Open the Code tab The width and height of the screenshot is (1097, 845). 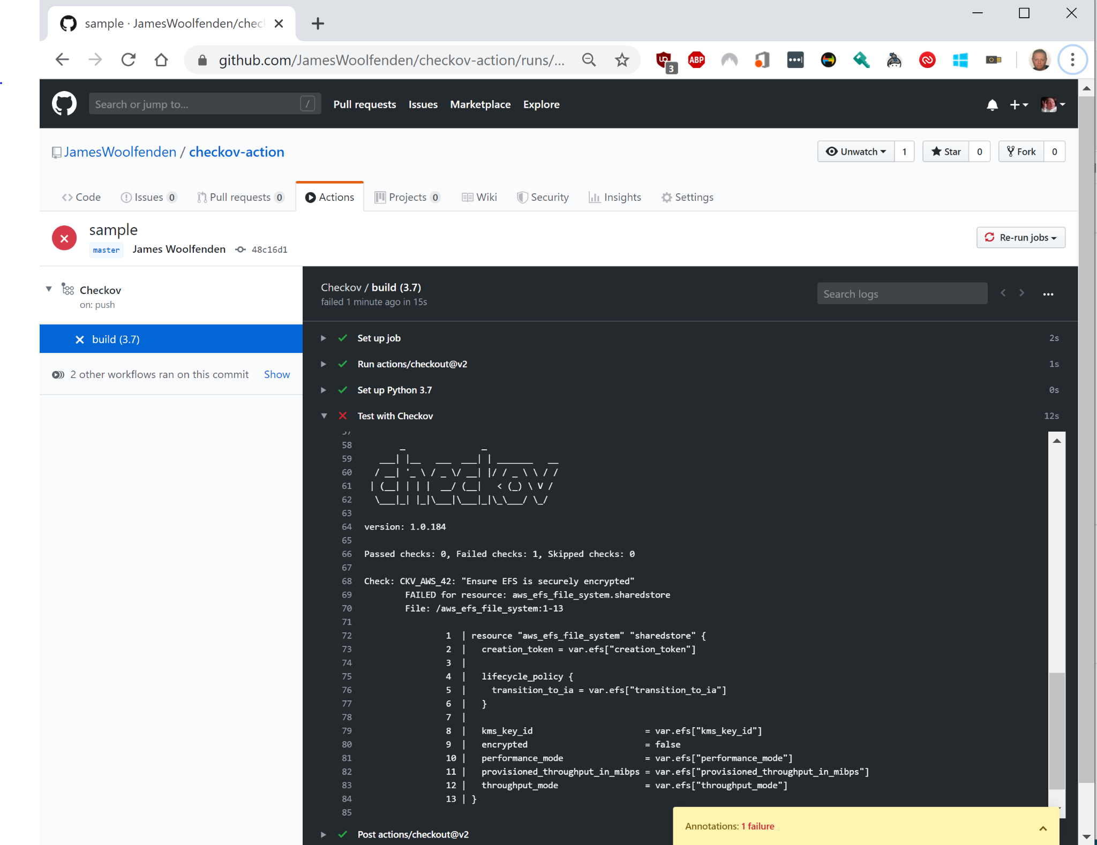tap(81, 197)
